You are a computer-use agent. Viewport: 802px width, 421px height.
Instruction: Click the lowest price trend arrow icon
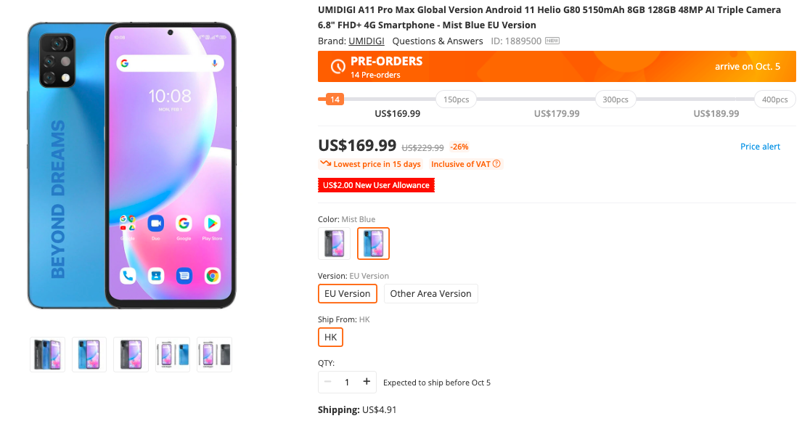coord(325,164)
